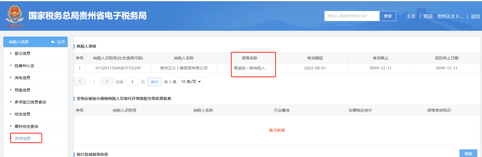The height and width of the screenshot is (157, 482).
Task: Open 参保登记信息查询 sidebar item
Action: pos(30,102)
